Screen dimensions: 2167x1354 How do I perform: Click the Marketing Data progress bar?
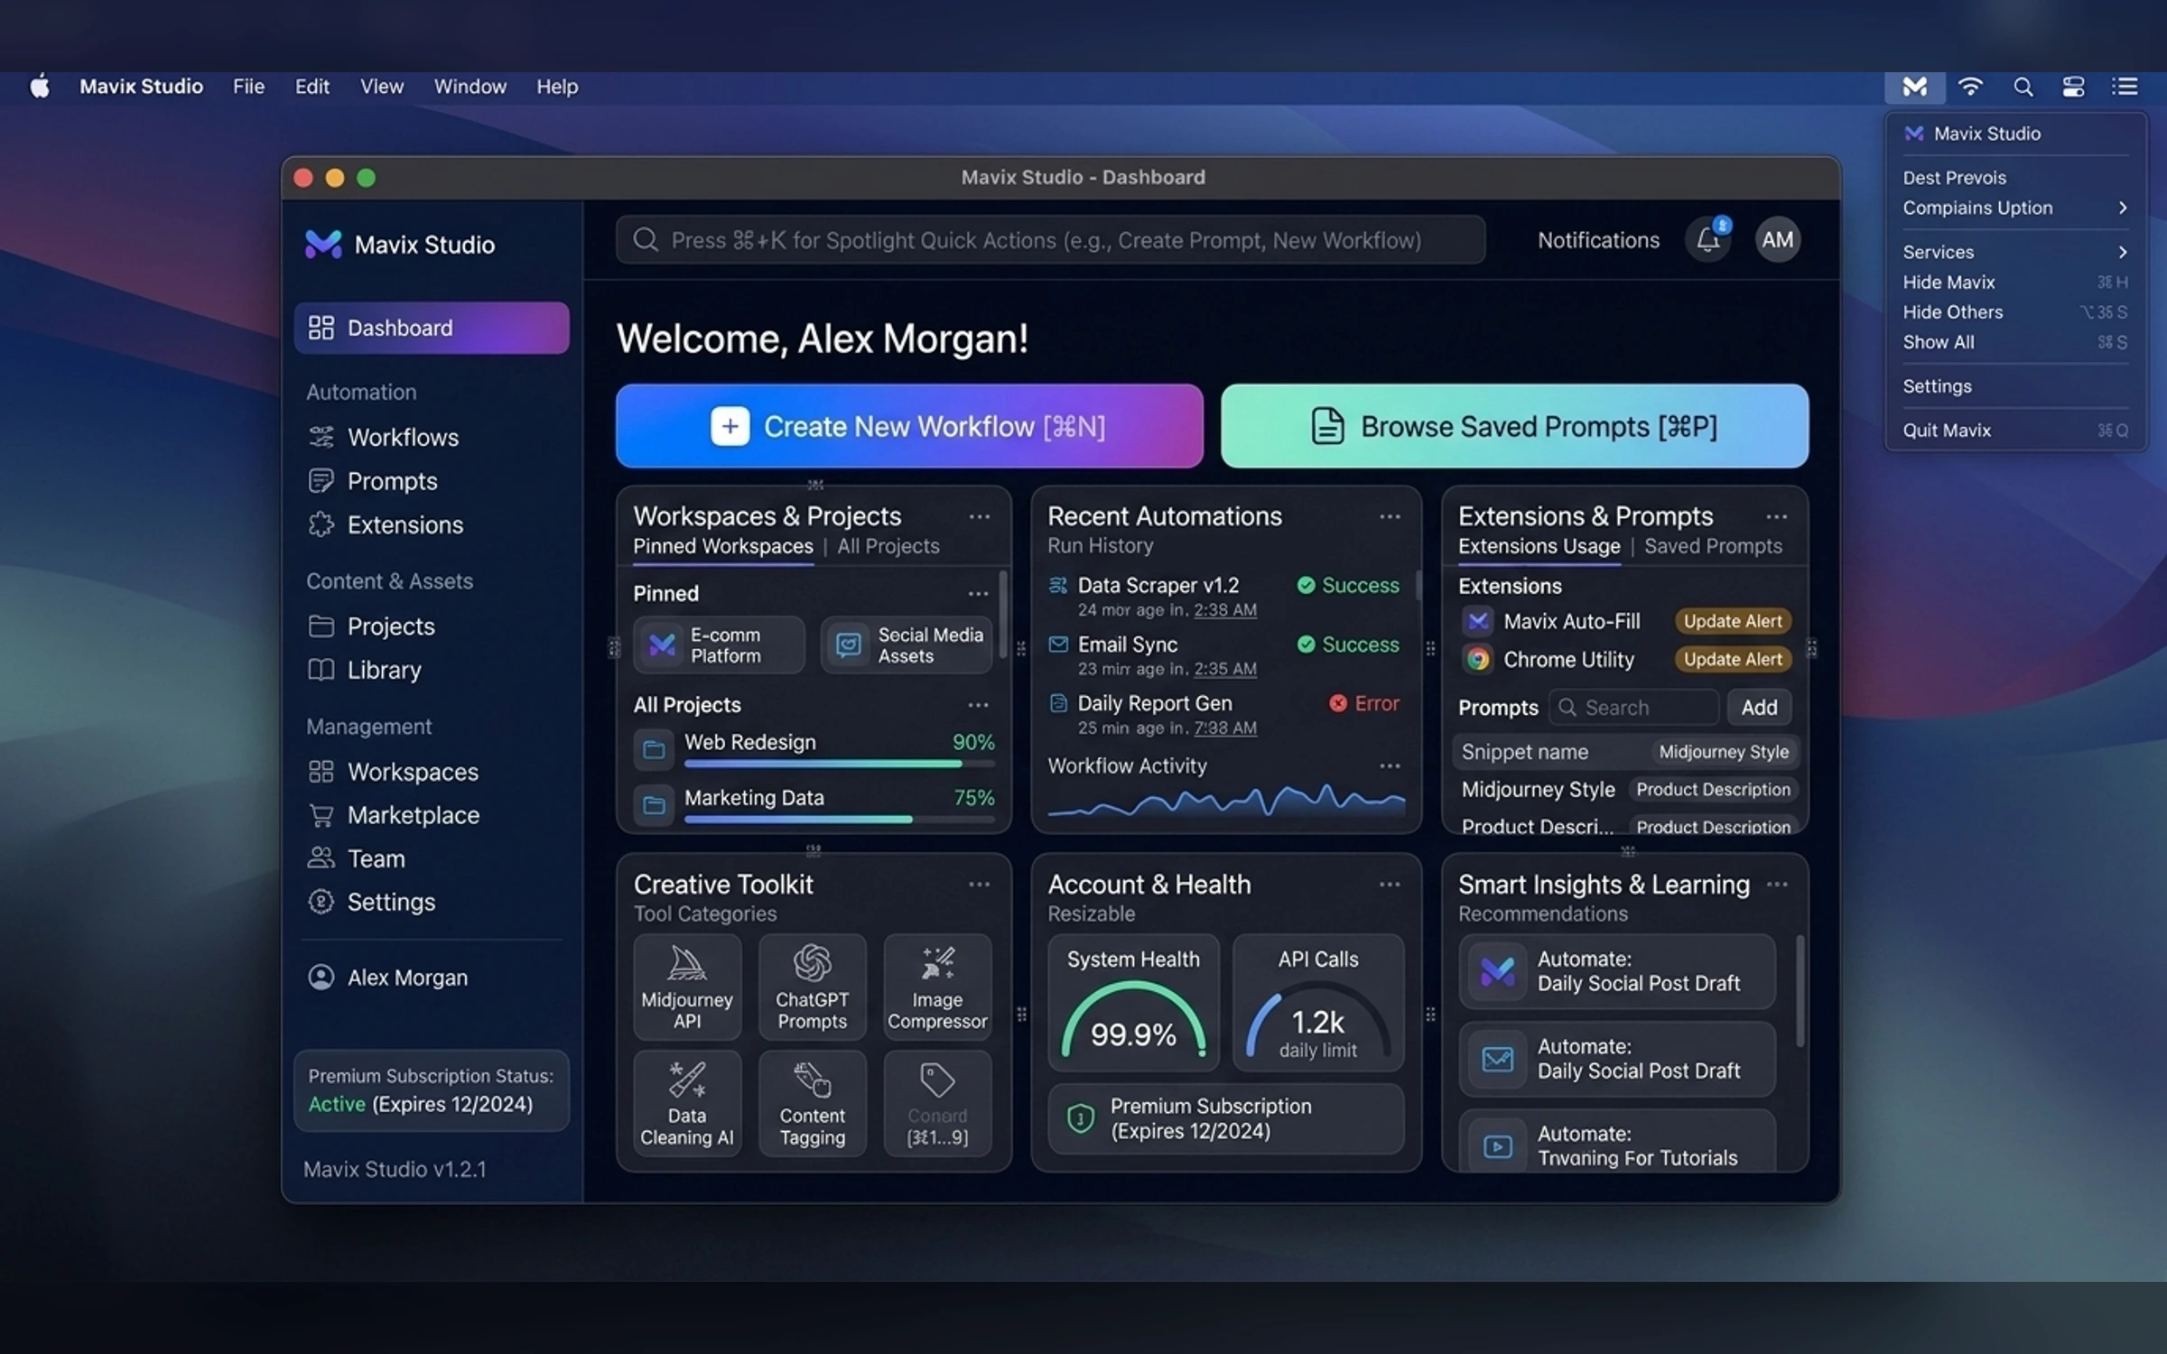click(x=840, y=821)
